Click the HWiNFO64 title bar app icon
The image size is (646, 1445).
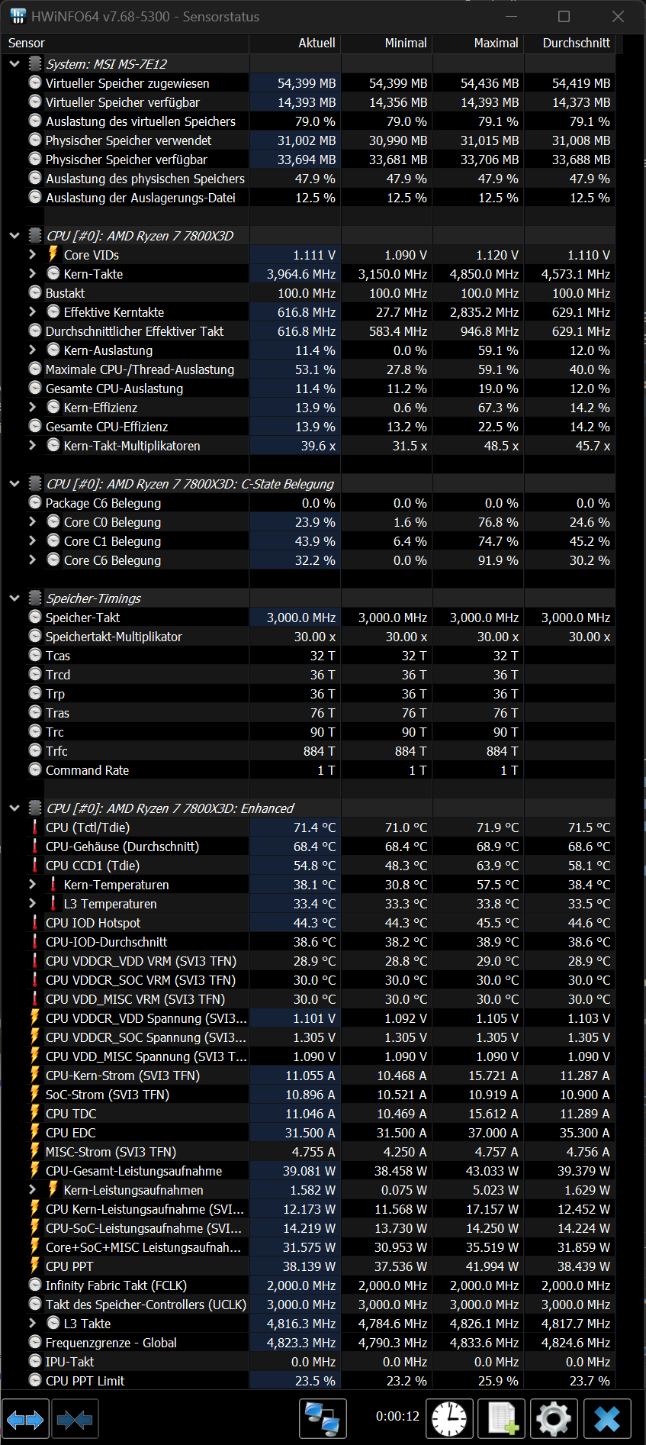(x=18, y=16)
